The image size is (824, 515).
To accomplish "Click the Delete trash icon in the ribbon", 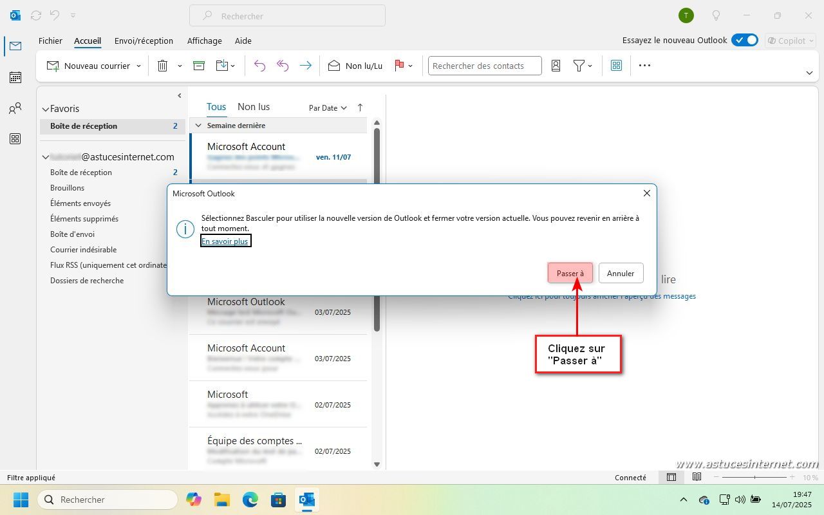I will pyautogui.click(x=163, y=66).
